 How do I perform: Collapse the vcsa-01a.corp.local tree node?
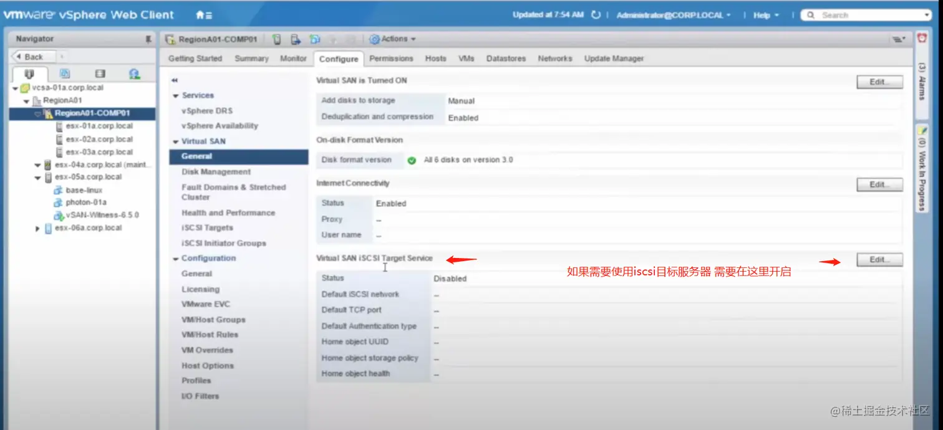tap(15, 88)
